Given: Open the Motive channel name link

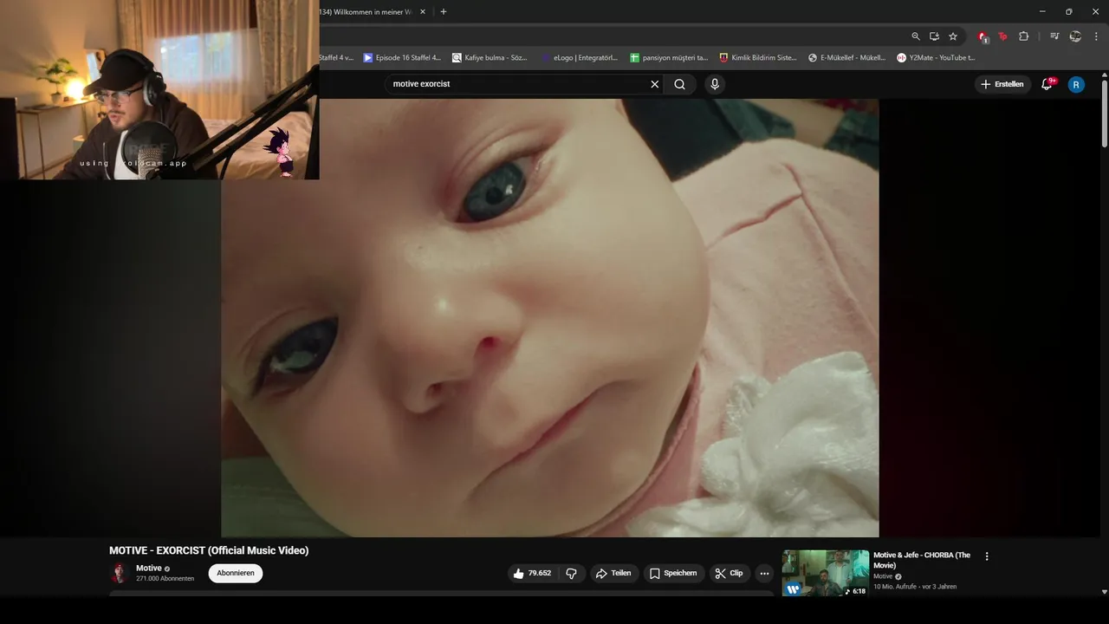Looking at the screenshot, I should [x=149, y=569].
